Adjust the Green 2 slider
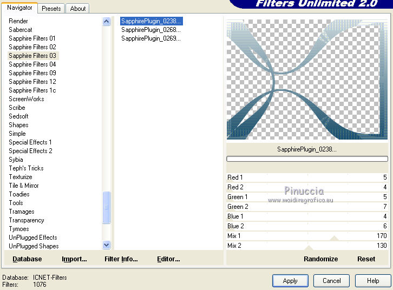 click(307, 207)
